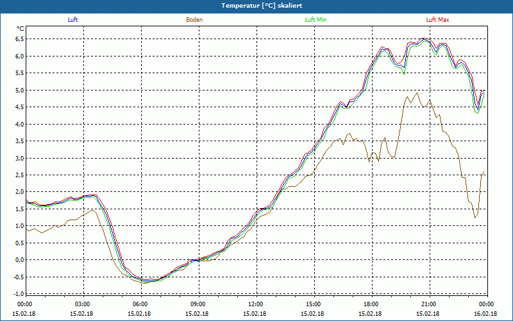513x321 pixels.
Task: Click the '21:00' time label
Action: click(428, 304)
